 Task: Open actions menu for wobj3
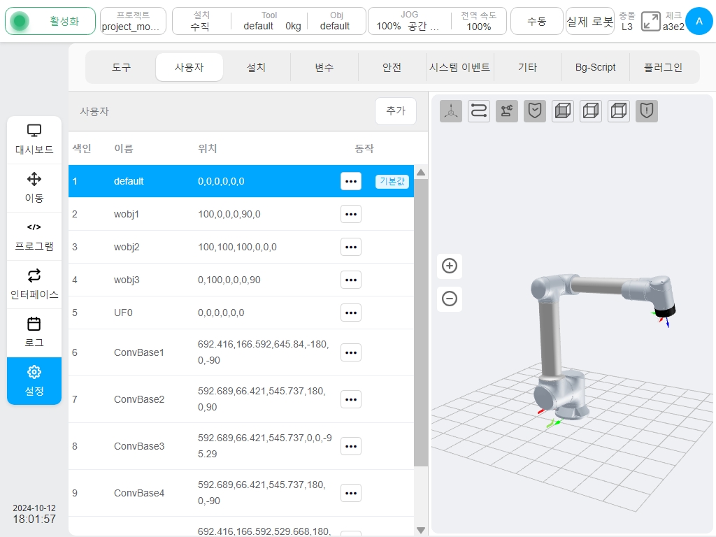(351, 280)
